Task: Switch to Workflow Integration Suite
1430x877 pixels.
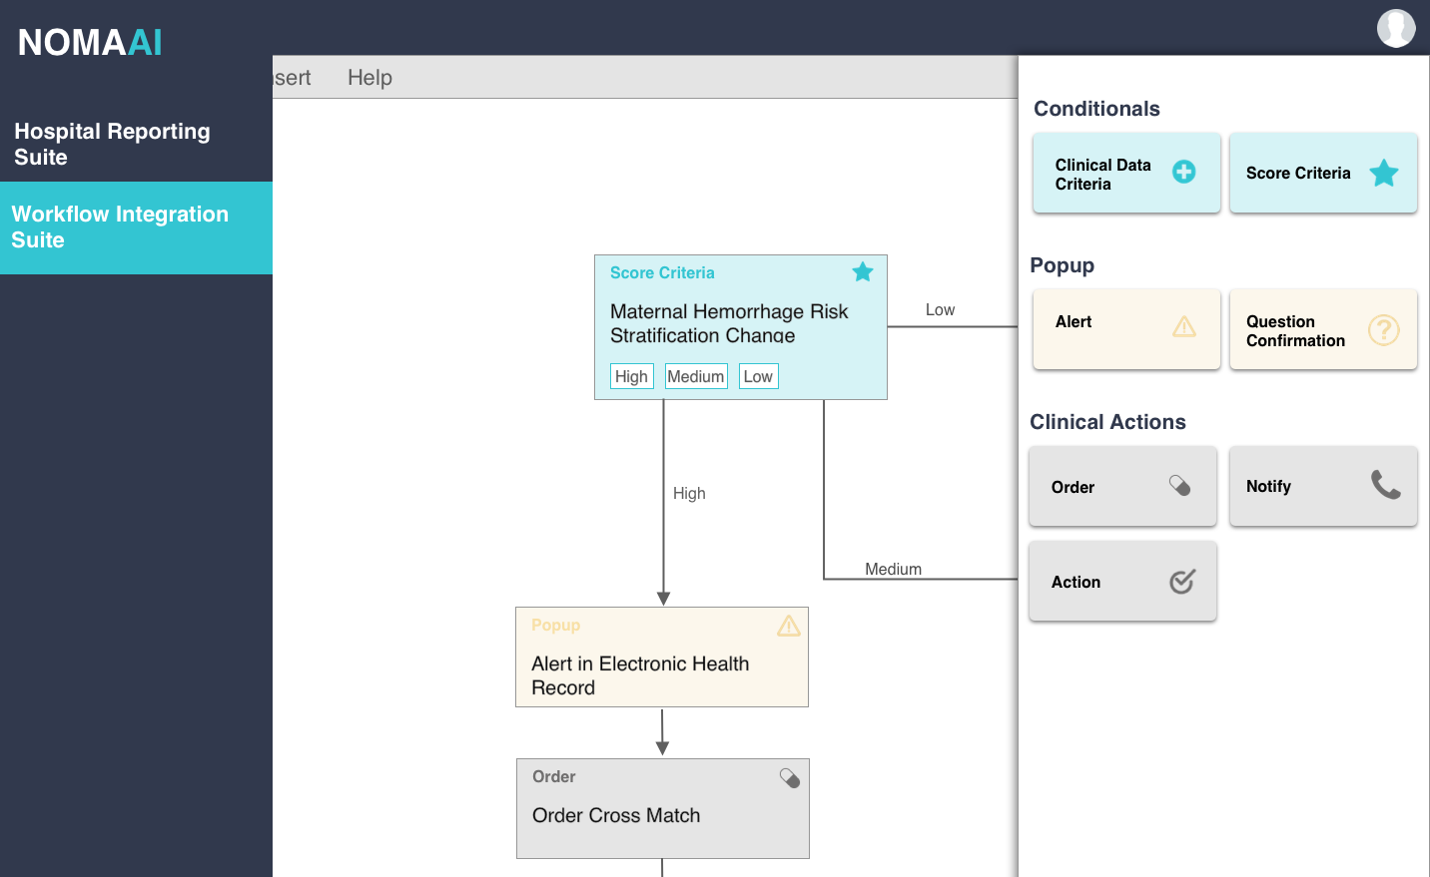Action: point(120,226)
